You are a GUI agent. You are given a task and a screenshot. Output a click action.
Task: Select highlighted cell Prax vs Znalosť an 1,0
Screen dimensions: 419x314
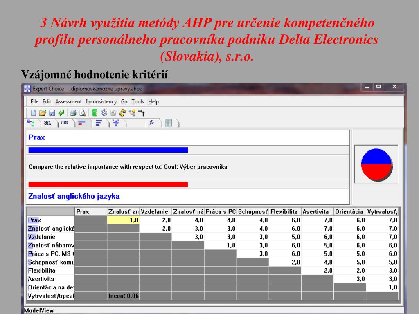pyautogui.click(x=123, y=220)
